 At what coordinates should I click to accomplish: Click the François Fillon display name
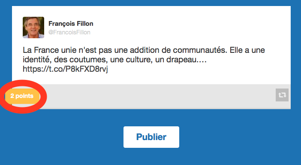click(71, 24)
